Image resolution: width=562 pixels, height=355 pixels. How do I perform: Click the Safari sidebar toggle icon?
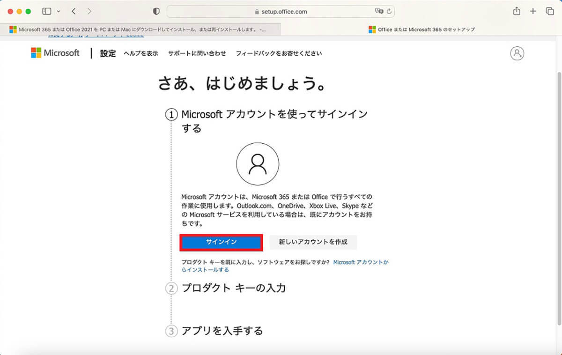47,11
